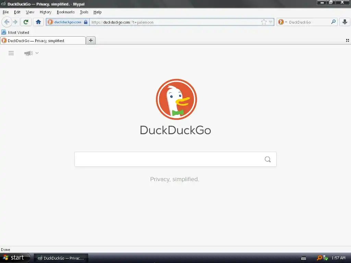Image resolution: width=351 pixels, height=263 pixels.
Task: Click the Mypal icon in title bar
Action: pyautogui.click(x=3, y=3)
